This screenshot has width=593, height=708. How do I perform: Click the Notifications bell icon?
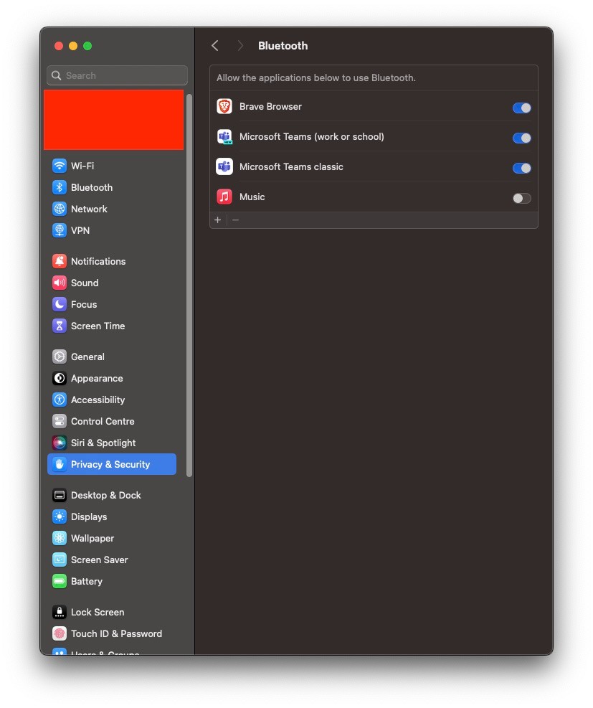tap(59, 261)
